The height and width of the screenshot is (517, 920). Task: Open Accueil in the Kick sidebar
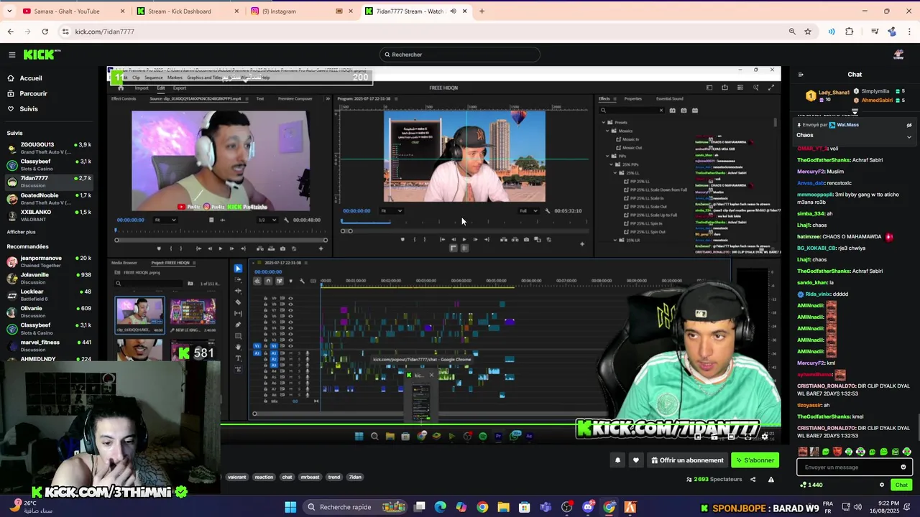[31, 78]
